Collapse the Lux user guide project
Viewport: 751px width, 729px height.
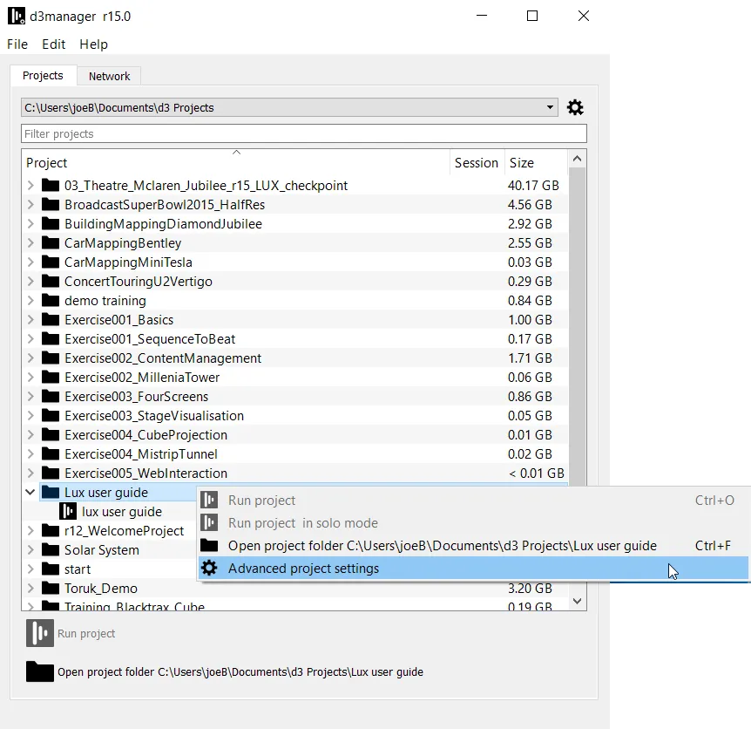tap(29, 492)
